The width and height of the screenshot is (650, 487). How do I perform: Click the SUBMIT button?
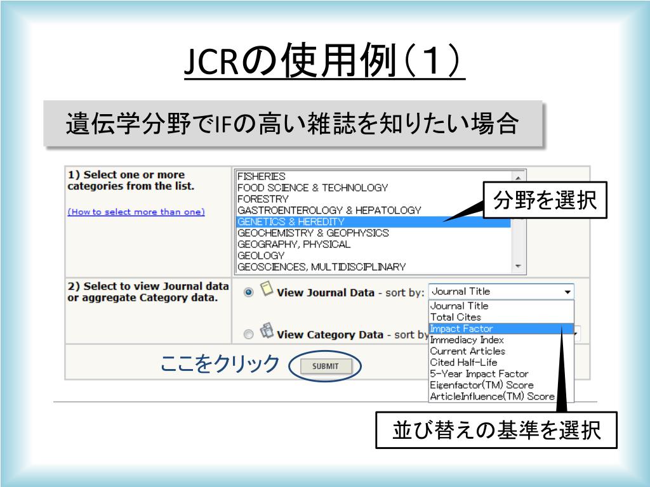pyautogui.click(x=326, y=366)
